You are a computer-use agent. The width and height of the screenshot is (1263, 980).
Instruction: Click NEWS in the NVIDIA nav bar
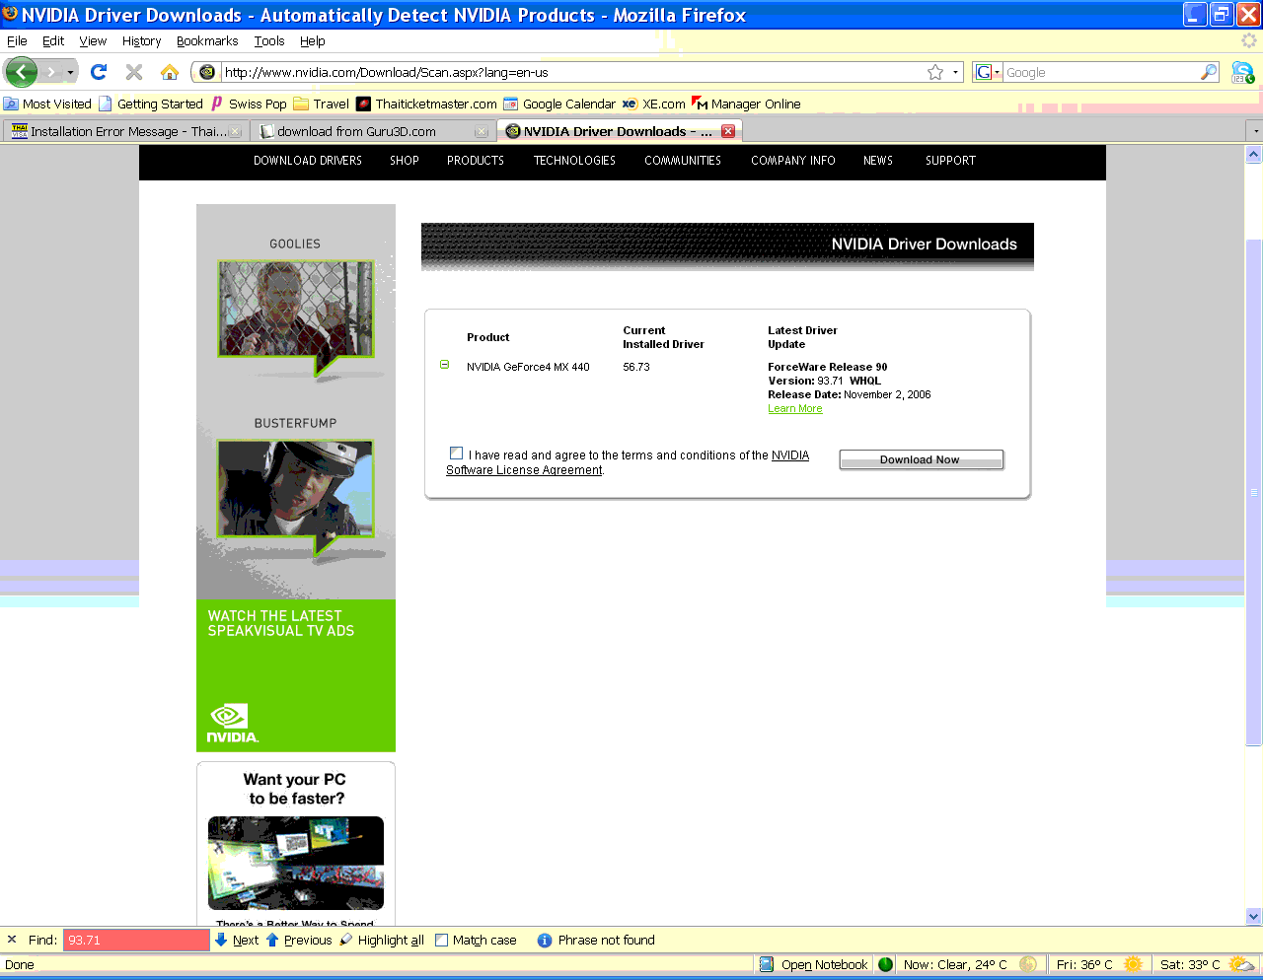click(878, 161)
